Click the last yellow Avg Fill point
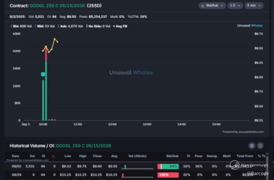This screenshot has height=180, width=274. tap(58, 42)
